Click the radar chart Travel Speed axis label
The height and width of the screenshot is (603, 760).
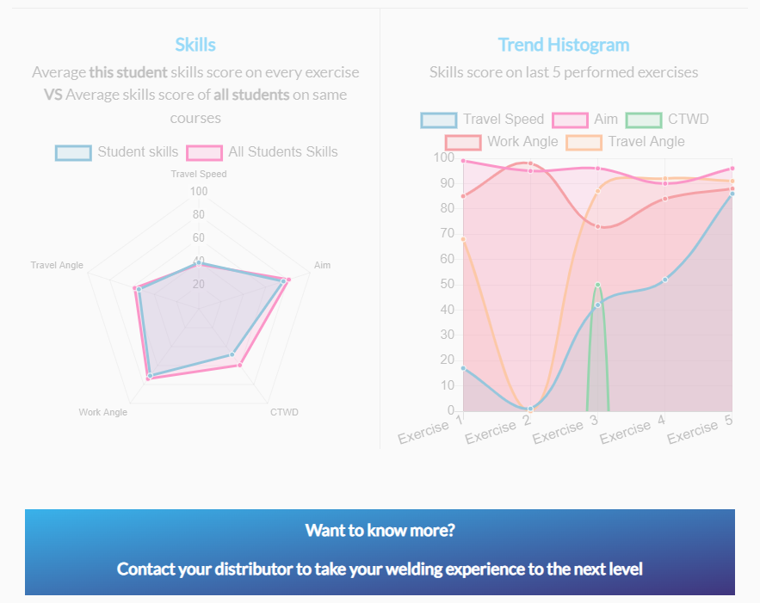click(x=199, y=174)
